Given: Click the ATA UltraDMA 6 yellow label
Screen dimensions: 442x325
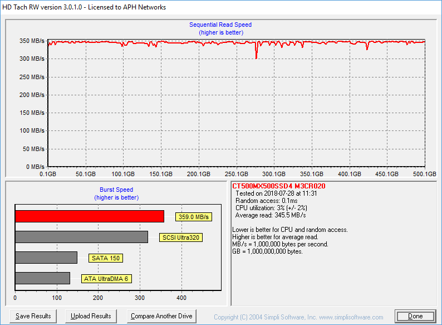Looking at the screenshot, I should click(106, 279).
